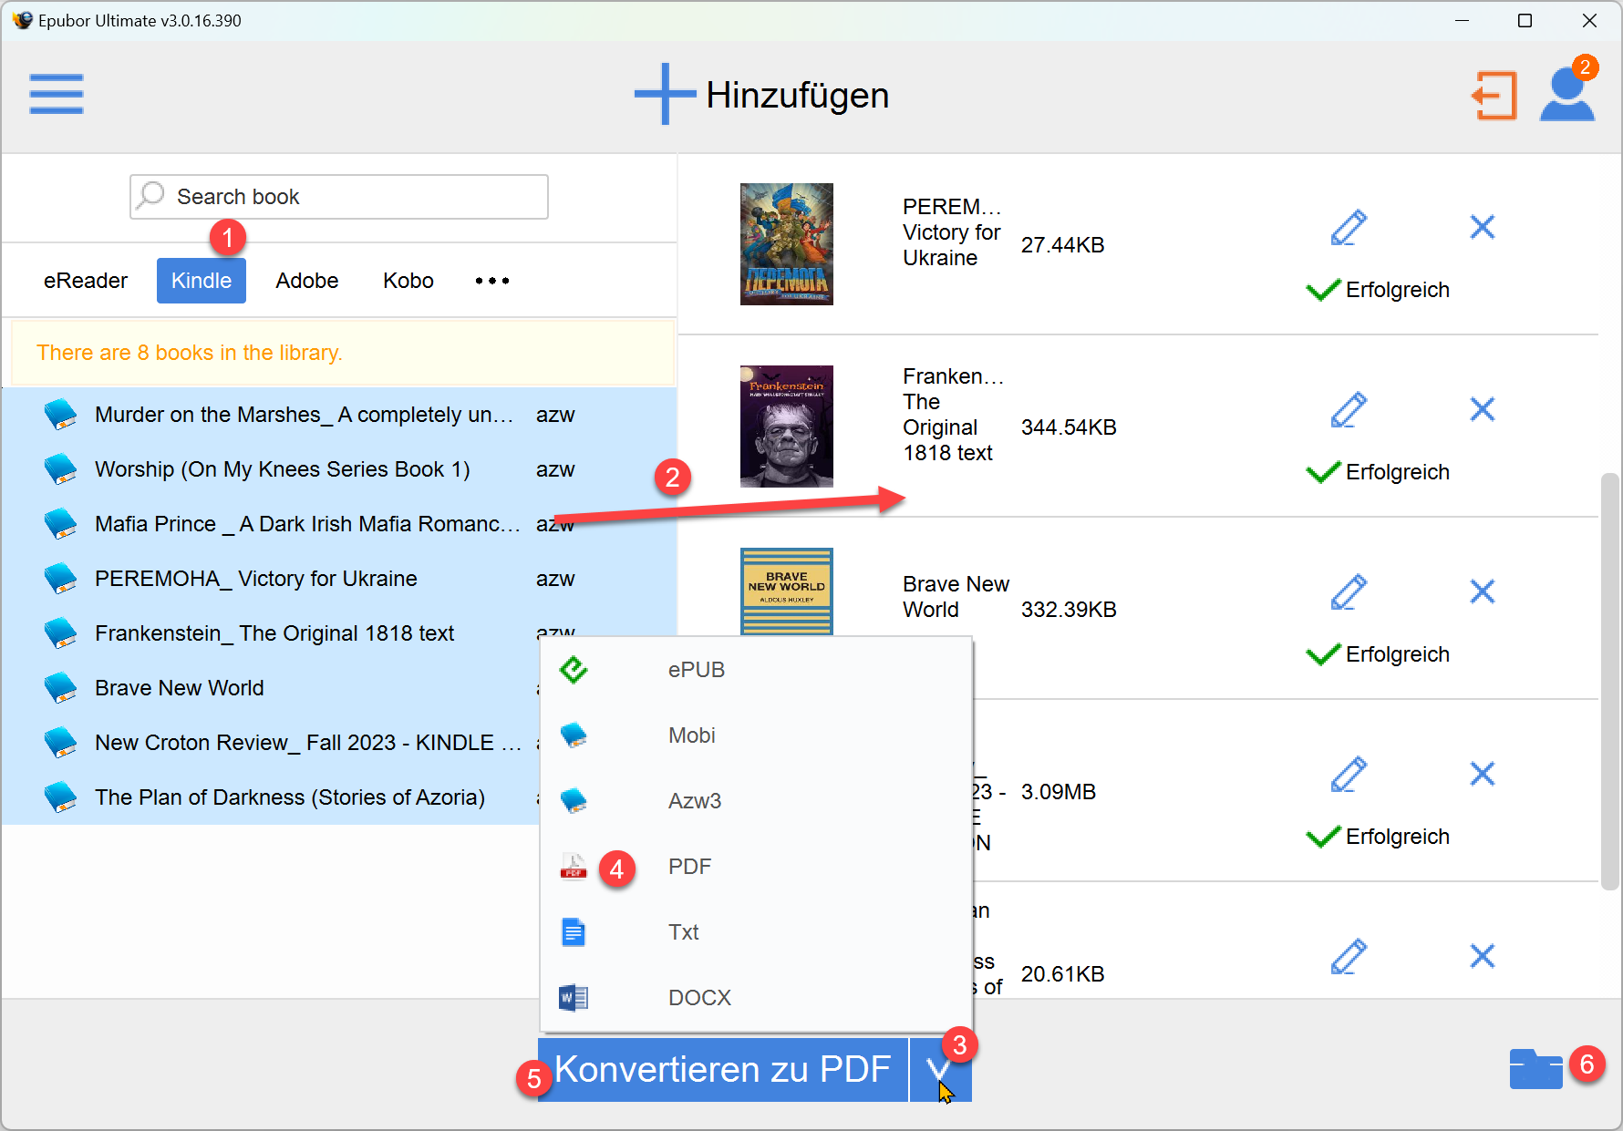Click the search magnifier icon
The image size is (1623, 1131).
pos(152,195)
